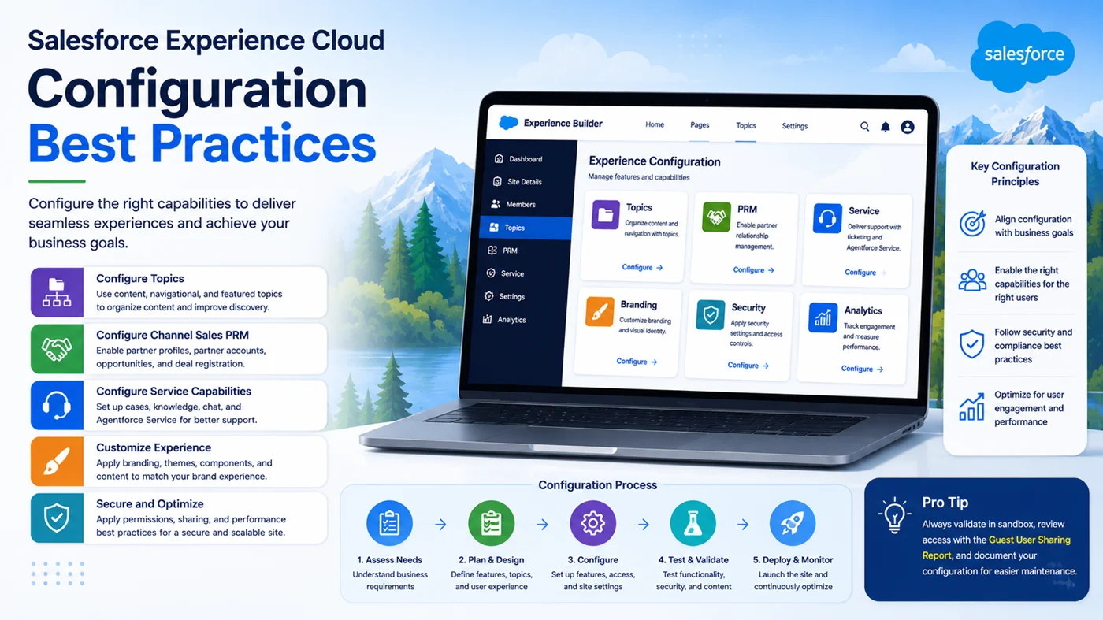Open the Settings tab in top navigation
This screenshot has width=1103, height=620.
(795, 126)
